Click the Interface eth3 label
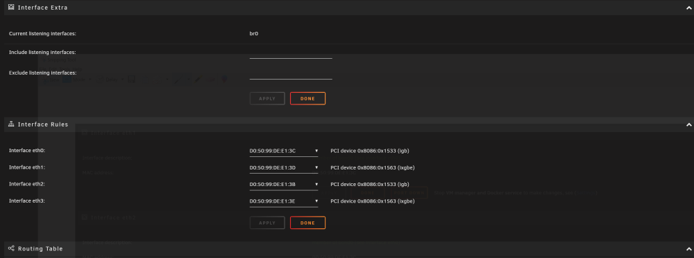Screen dimensions: 694x258 (x=27, y=201)
